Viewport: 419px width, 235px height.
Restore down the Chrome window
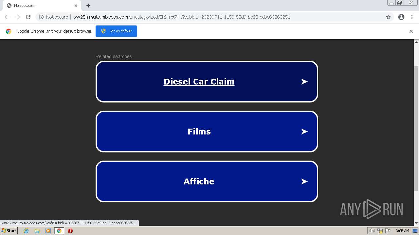click(400, 3)
